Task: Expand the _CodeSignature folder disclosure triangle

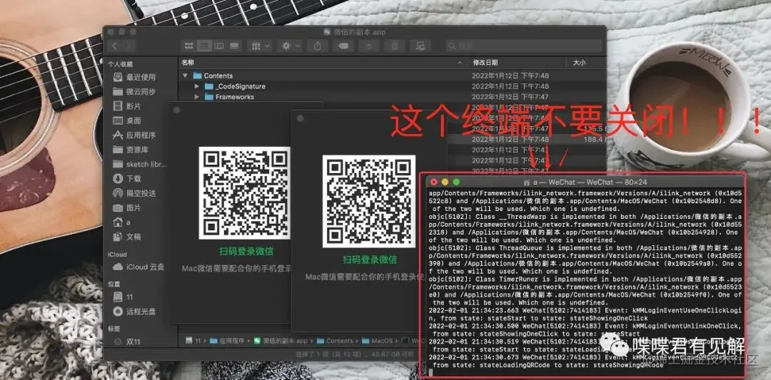Action: pyautogui.click(x=197, y=86)
